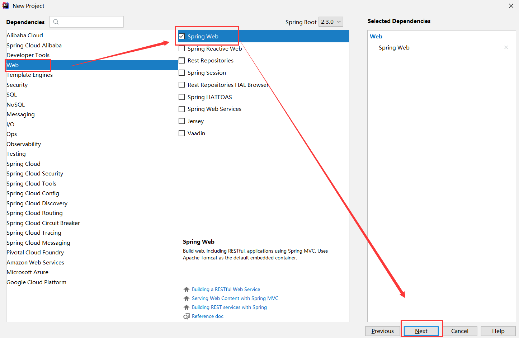This screenshot has height=338, width=519.
Task: Tick the Spring Session checkbox
Action: pyautogui.click(x=182, y=73)
